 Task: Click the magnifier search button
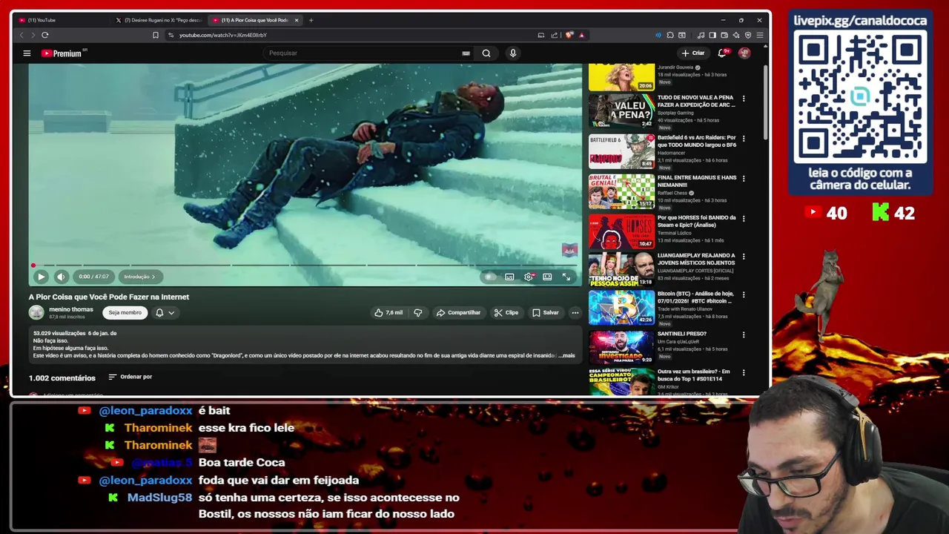(486, 53)
